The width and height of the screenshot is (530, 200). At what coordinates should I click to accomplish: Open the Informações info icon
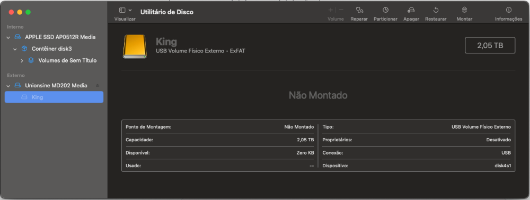click(508, 10)
